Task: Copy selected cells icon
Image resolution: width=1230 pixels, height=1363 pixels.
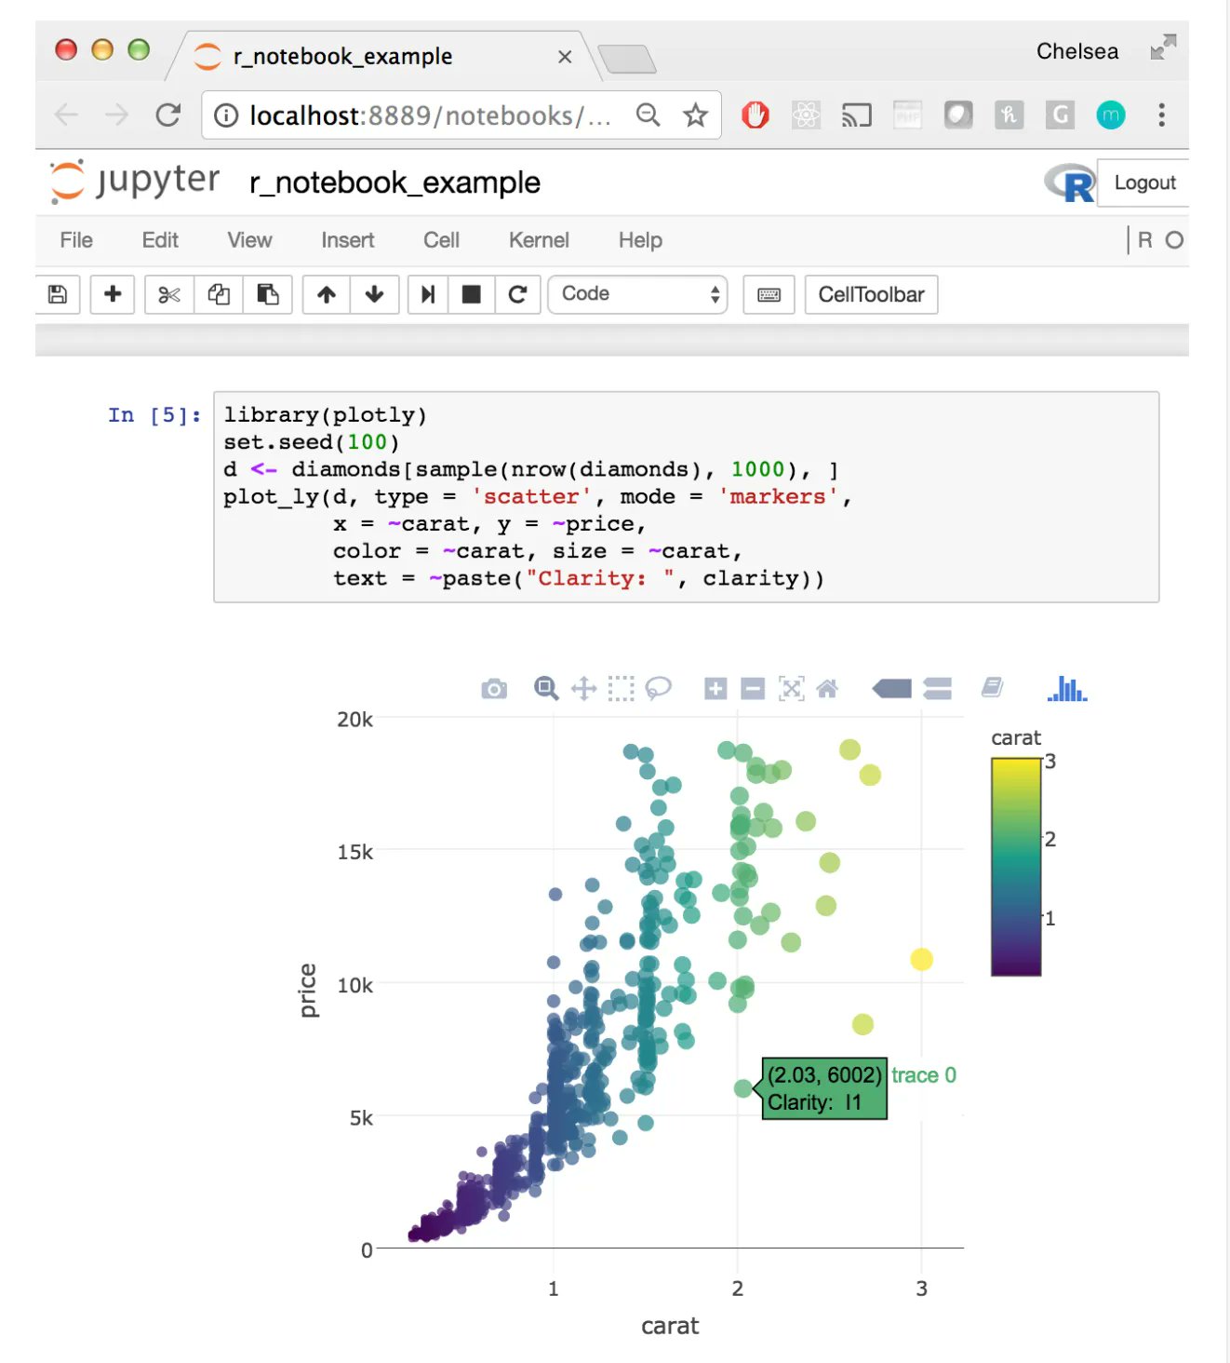Action: (219, 295)
